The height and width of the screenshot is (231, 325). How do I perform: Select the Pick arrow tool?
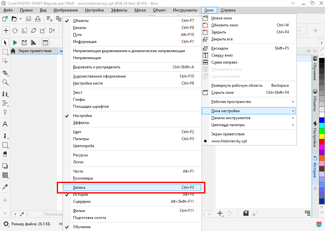click(5, 43)
